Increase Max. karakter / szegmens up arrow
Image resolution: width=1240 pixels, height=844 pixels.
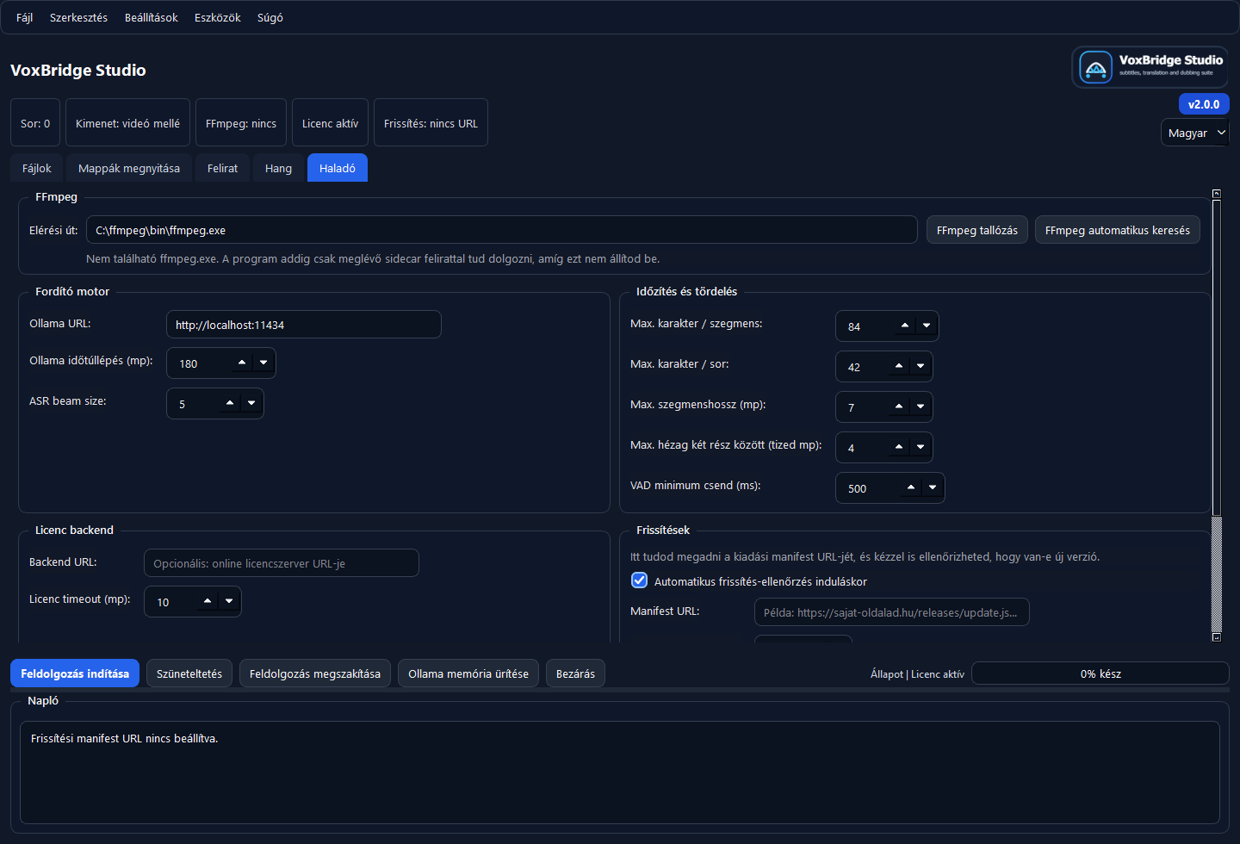pyautogui.click(x=905, y=326)
